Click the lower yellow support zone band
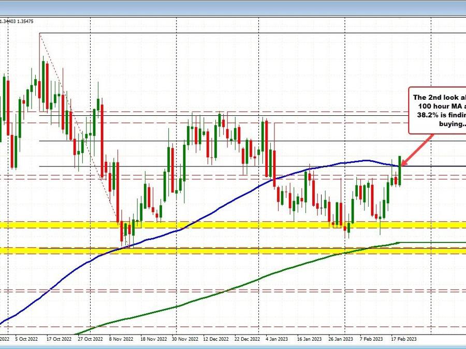 pyautogui.click(x=207, y=251)
